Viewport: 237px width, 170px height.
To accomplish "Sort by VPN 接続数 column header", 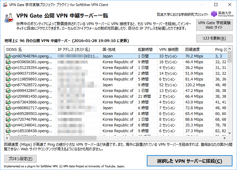I will tap(170, 50).
